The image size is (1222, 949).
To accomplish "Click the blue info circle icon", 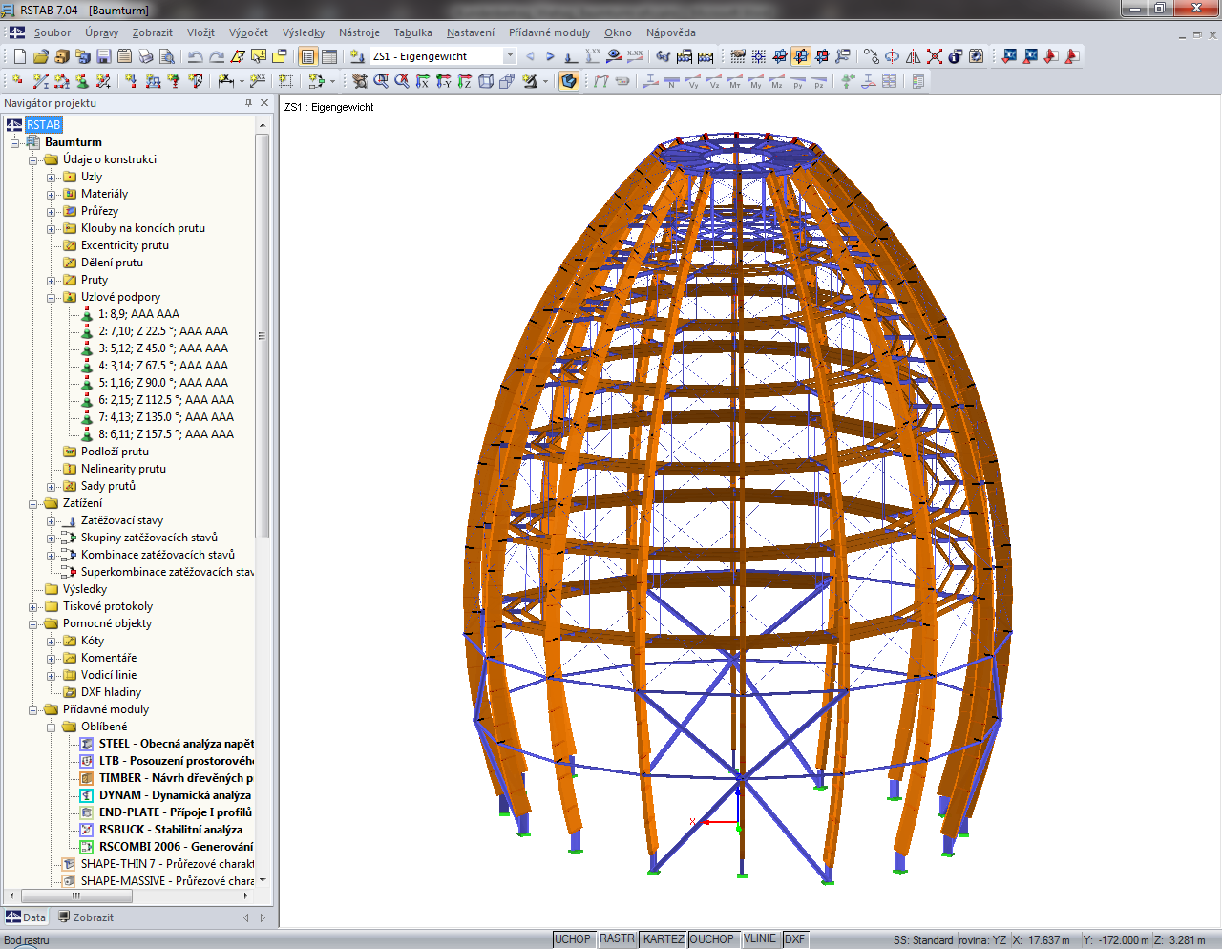I will click(x=955, y=57).
